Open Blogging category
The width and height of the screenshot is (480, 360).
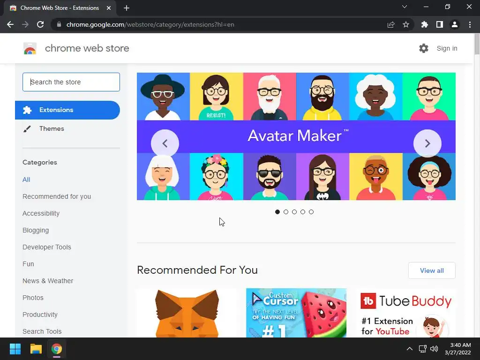tap(36, 230)
